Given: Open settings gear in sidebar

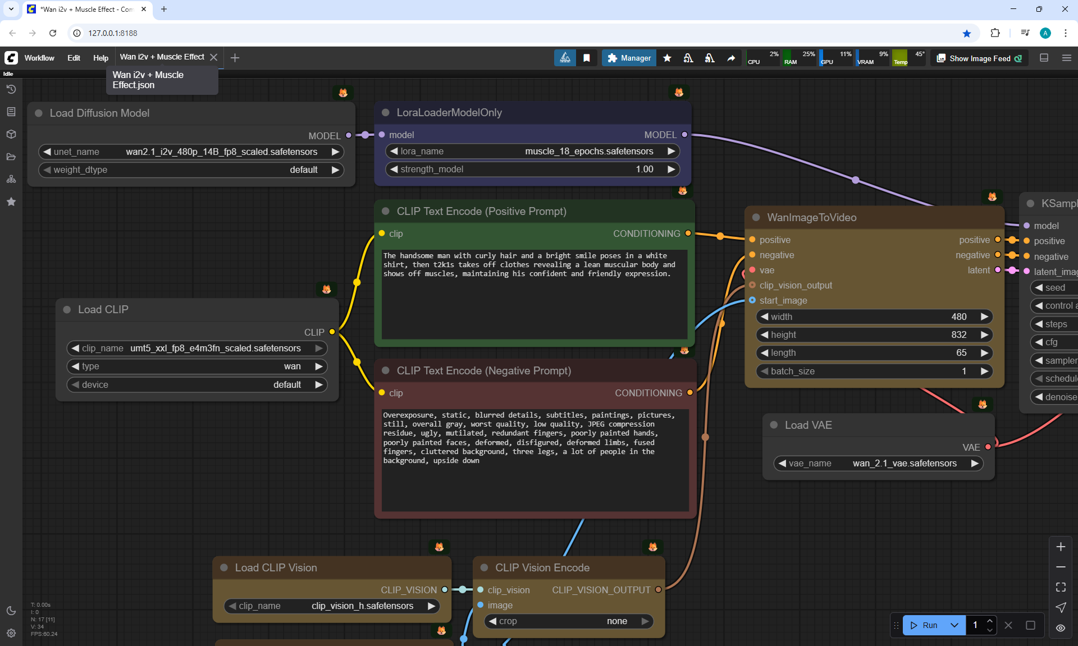Looking at the screenshot, I should (11, 633).
